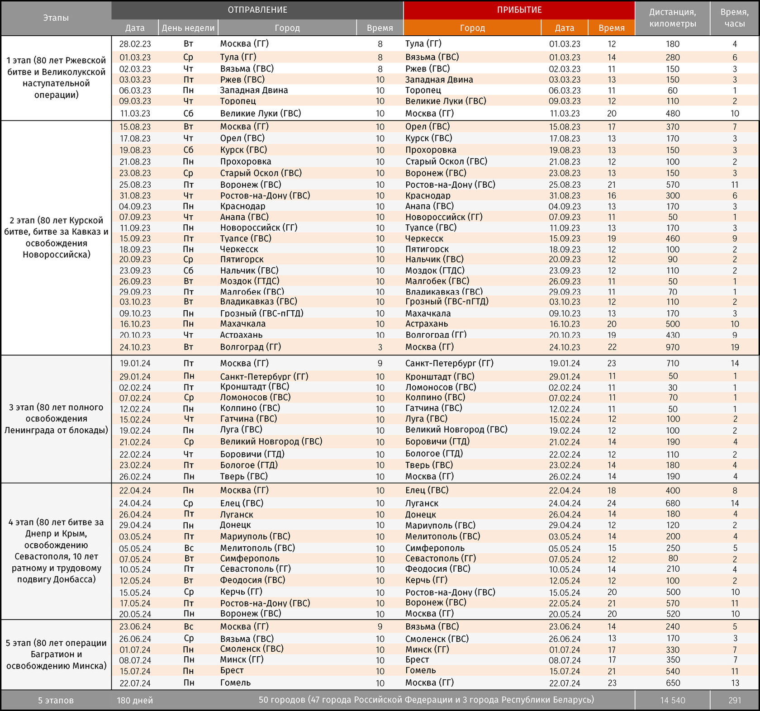Image resolution: width=760 pixels, height=711 pixels.
Task: Click the total distance 14 540
Action: pos(673,700)
